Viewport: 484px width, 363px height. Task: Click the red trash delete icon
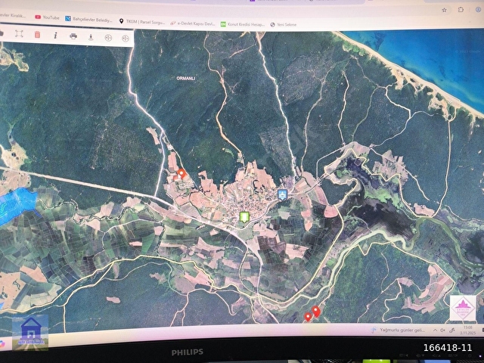(37, 35)
